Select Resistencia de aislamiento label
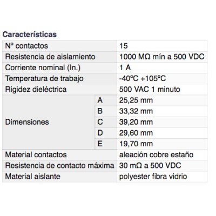 (50, 57)
